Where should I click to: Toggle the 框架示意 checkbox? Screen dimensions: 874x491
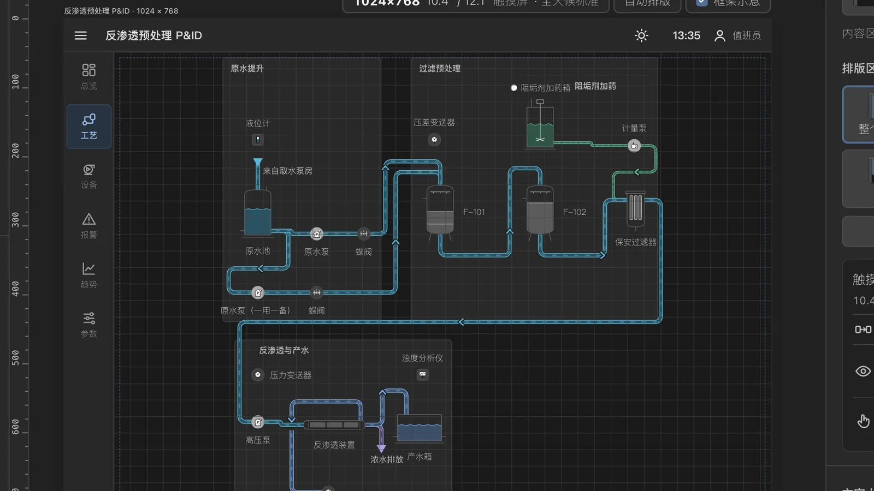click(702, 2)
